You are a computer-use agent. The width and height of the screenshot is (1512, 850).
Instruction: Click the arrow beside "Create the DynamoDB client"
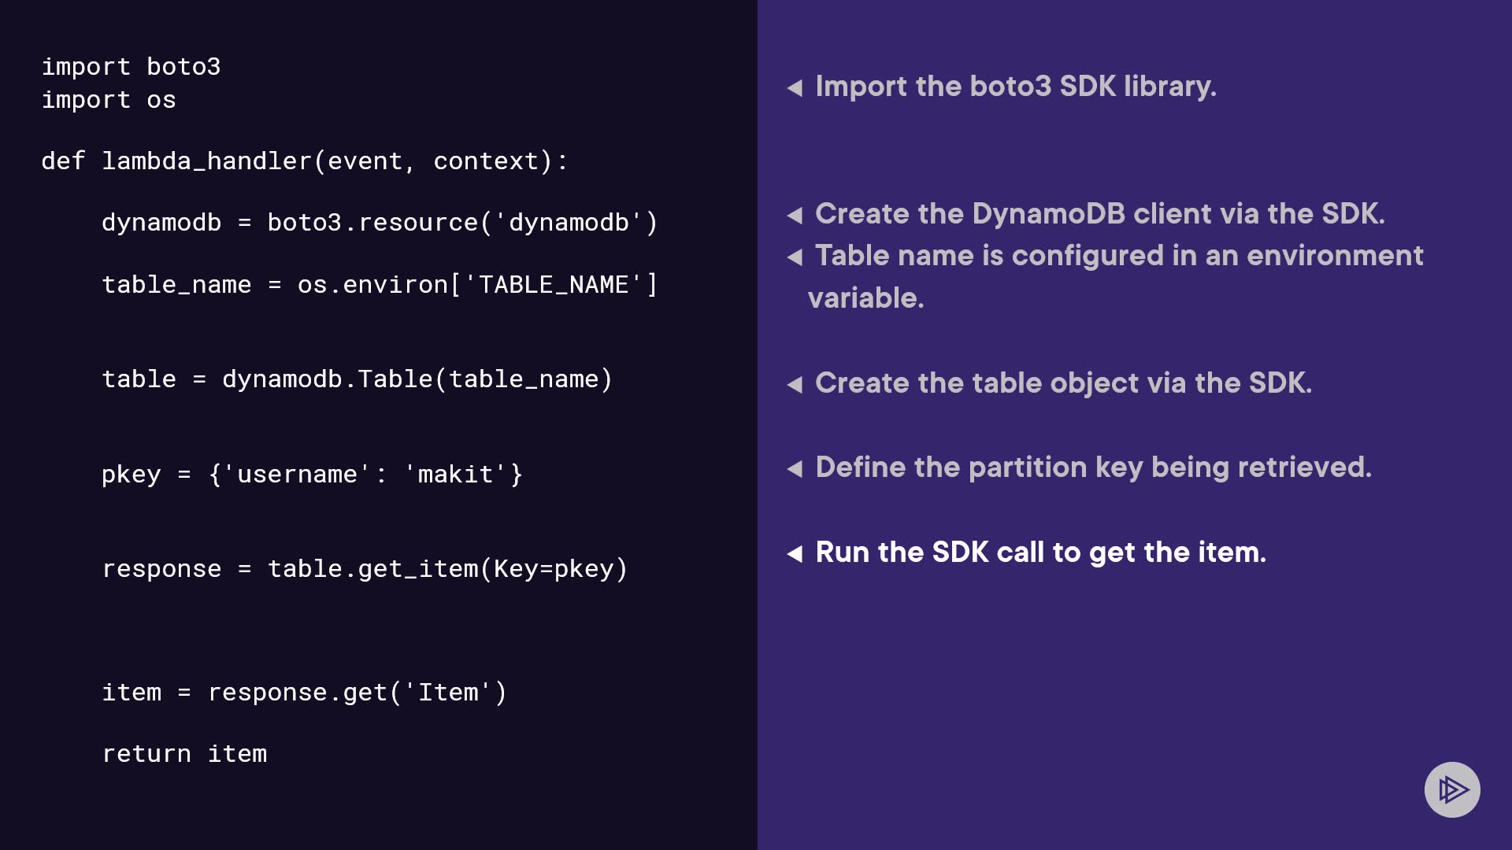[x=795, y=215]
